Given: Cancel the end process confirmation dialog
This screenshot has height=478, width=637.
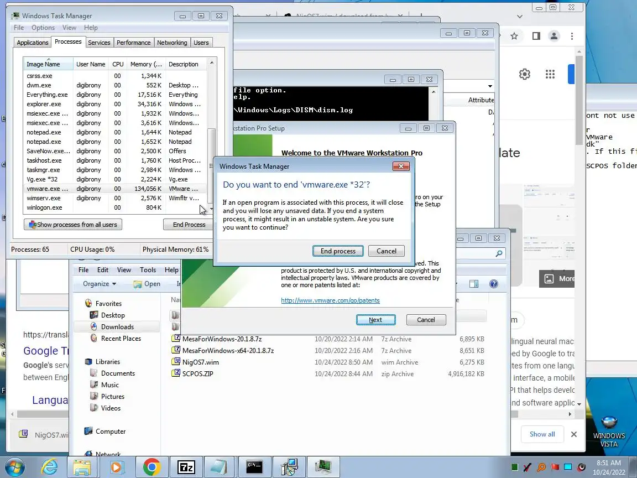Looking at the screenshot, I should tap(387, 251).
